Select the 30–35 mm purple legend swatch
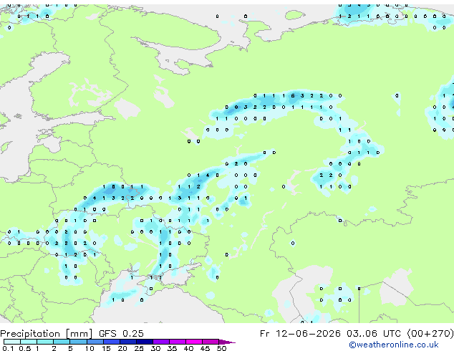Image resolution: width=454 pixels, height=351 pixels. click(161, 342)
